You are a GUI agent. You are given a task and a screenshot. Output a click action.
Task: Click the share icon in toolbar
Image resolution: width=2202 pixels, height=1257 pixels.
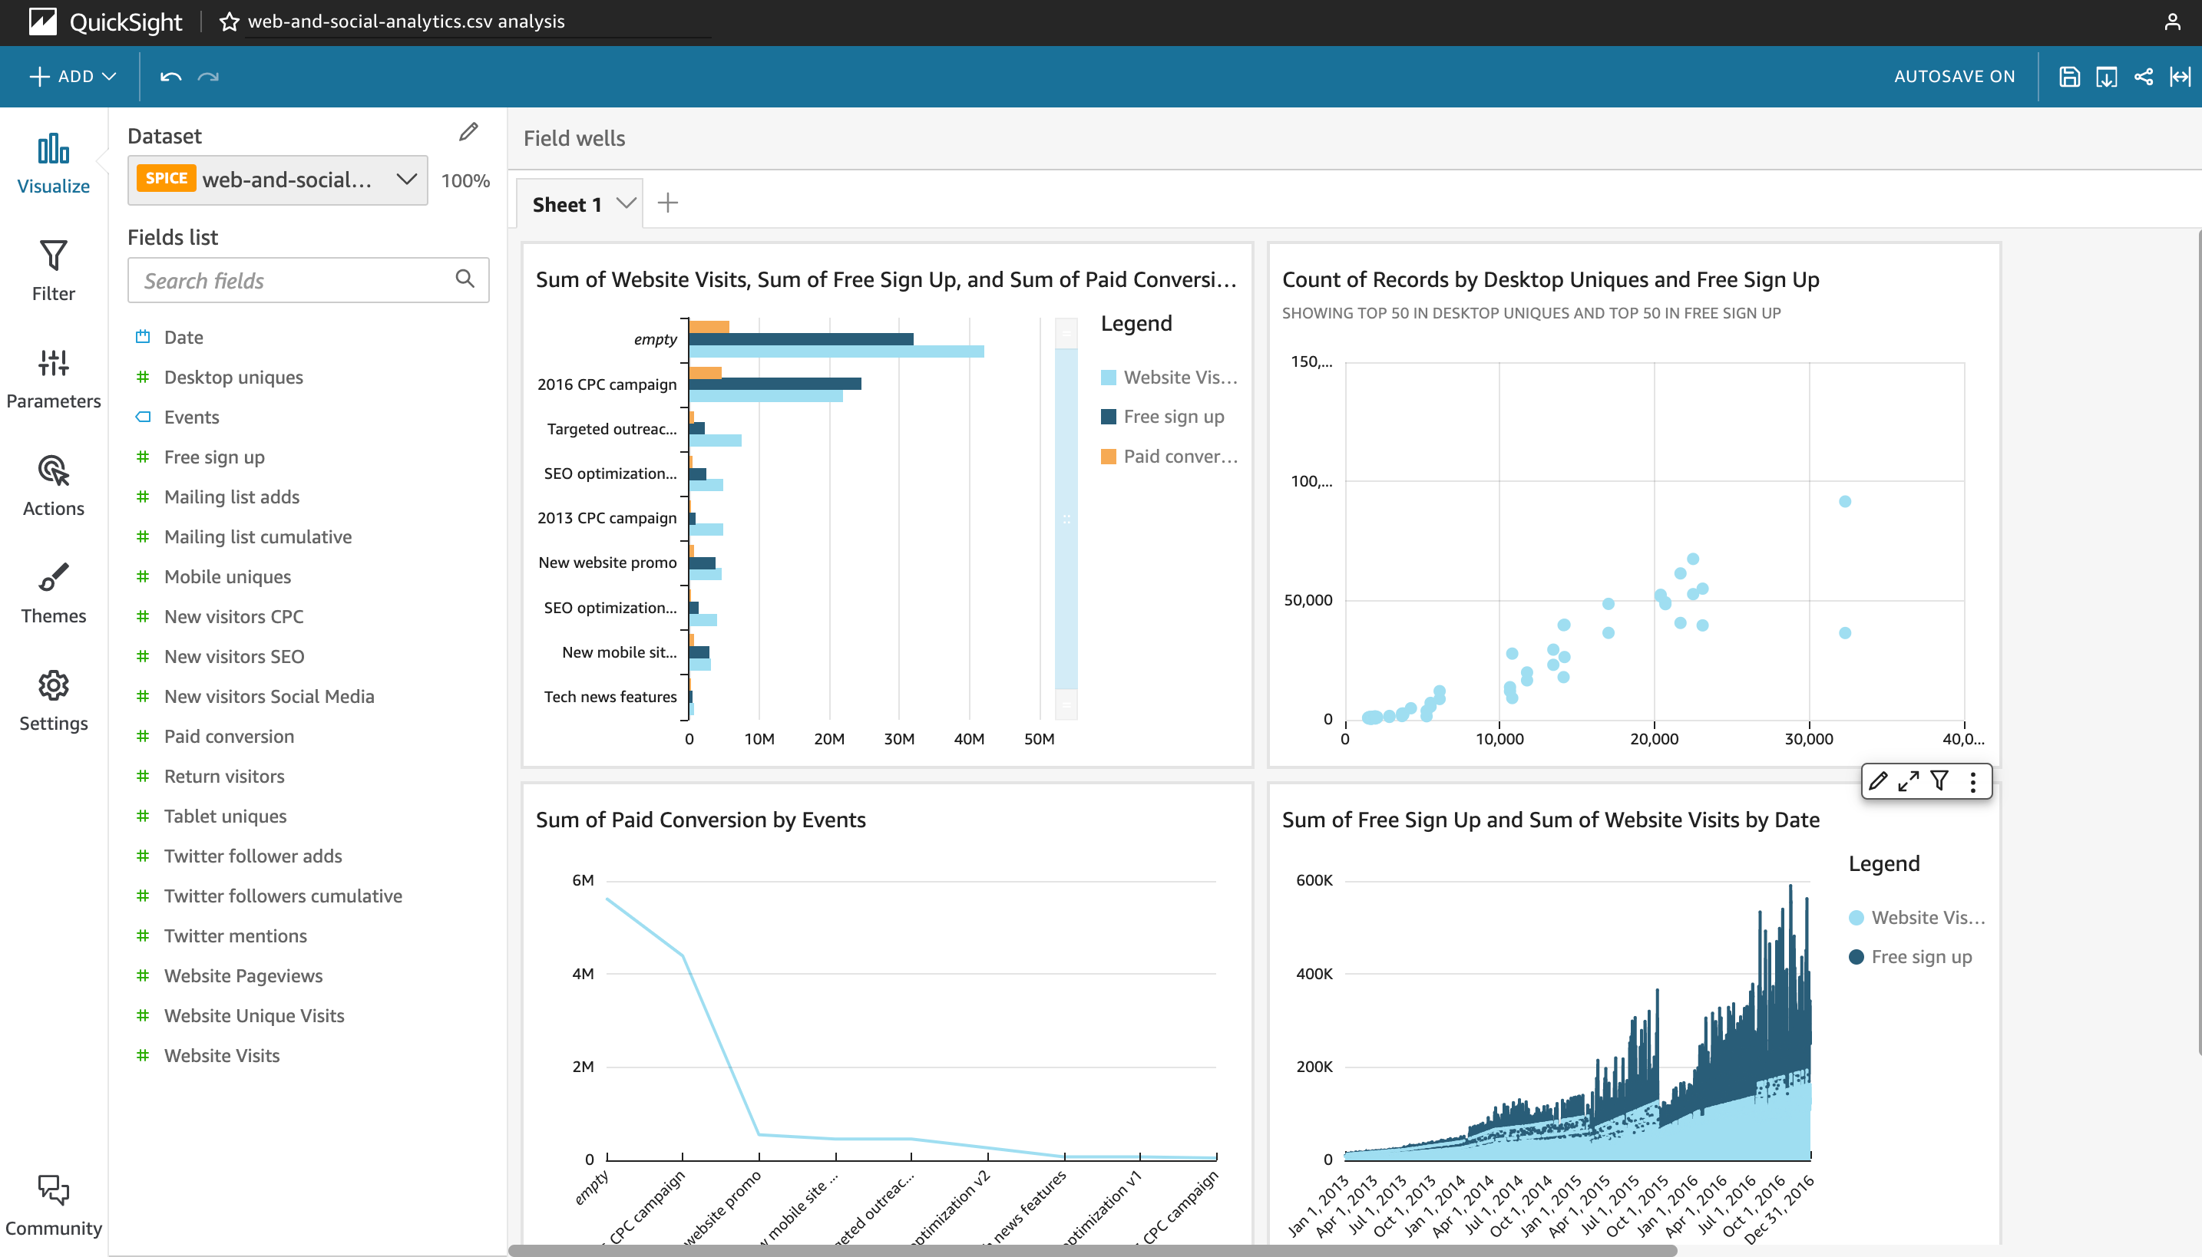pyautogui.click(x=2142, y=77)
